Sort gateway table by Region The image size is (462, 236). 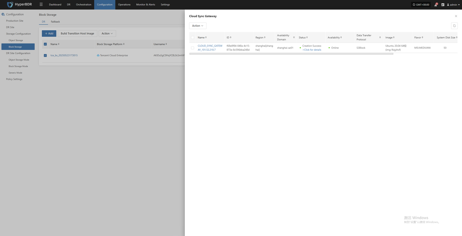(x=265, y=37)
